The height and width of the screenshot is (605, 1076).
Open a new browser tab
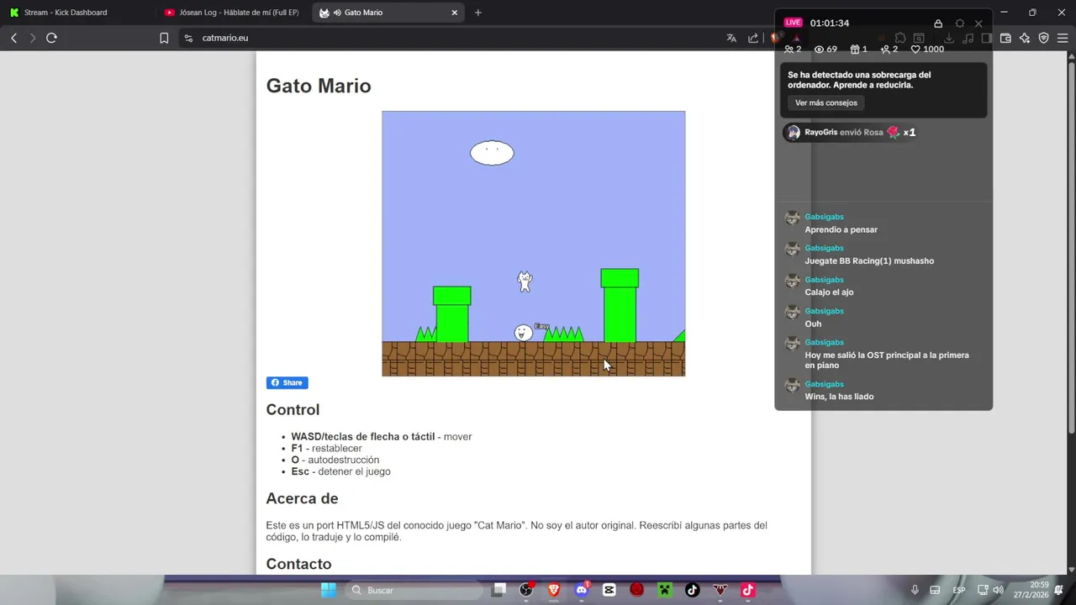tap(477, 13)
